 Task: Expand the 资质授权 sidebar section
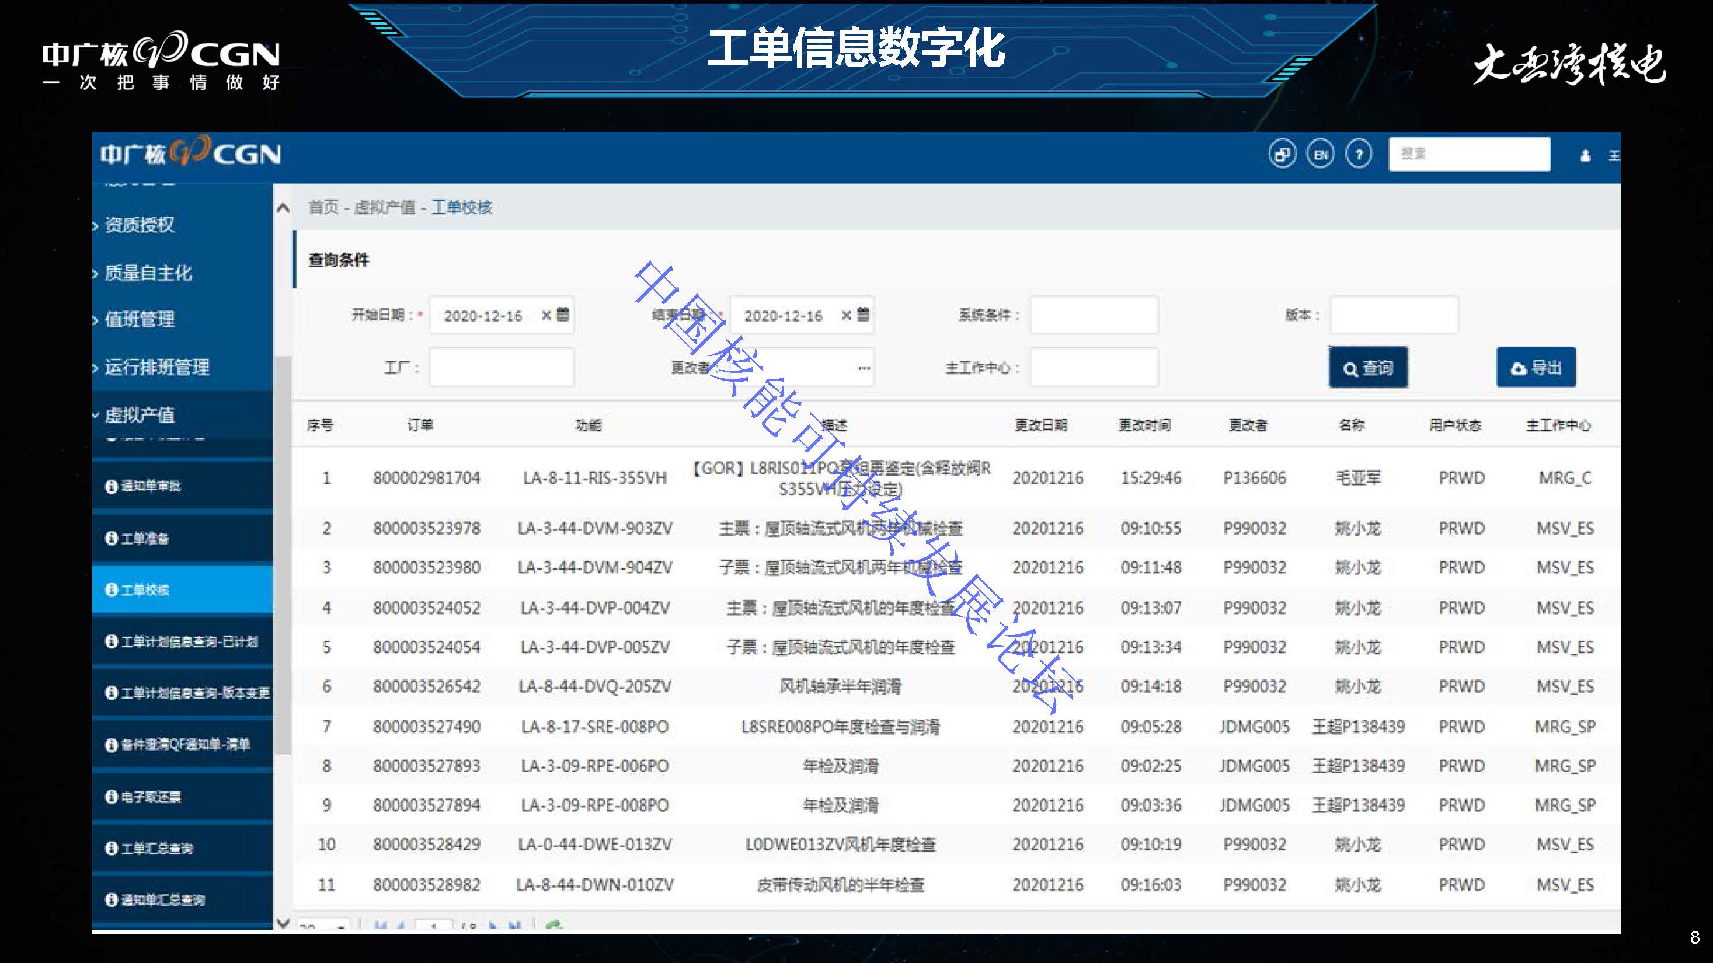(139, 225)
